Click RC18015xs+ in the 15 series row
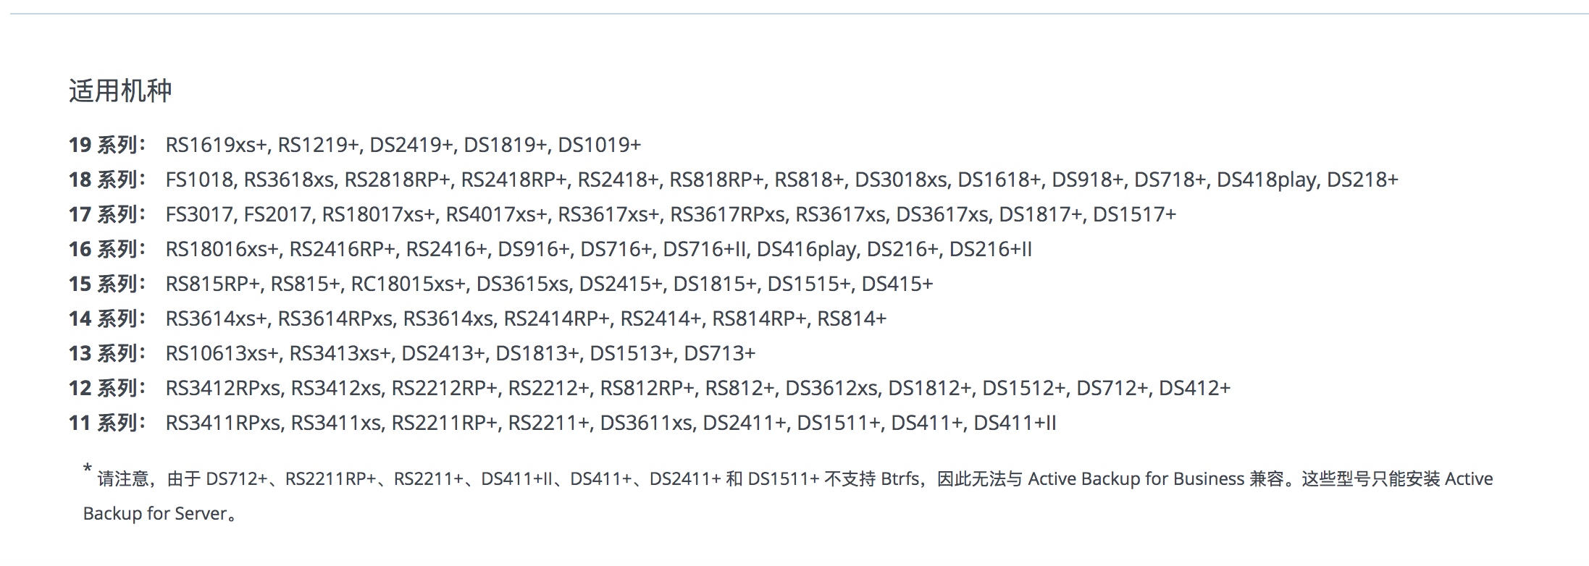This screenshot has height=566, width=1589. coord(408,284)
